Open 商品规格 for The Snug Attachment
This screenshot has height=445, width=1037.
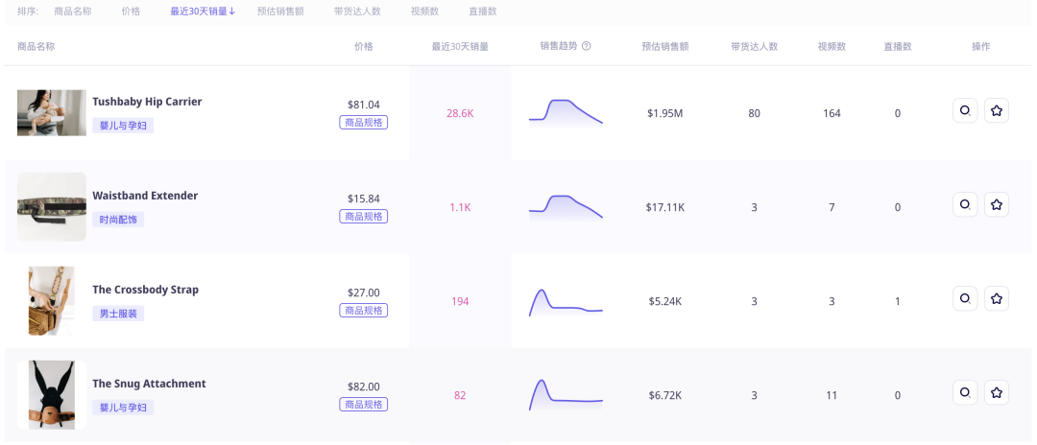[363, 405]
